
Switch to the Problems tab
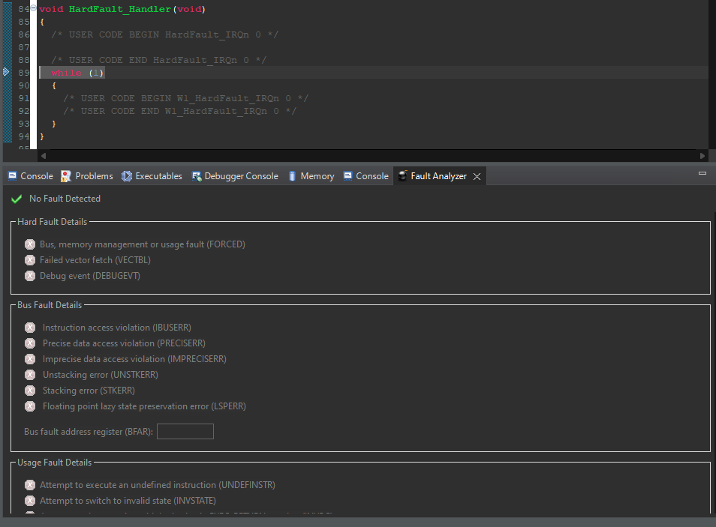pyautogui.click(x=87, y=176)
